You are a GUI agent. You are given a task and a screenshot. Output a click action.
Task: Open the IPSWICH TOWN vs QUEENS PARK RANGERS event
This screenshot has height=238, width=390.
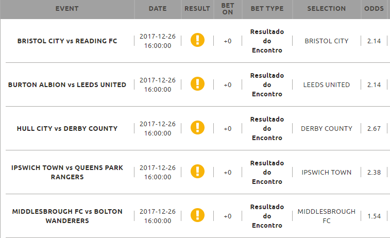pyautogui.click(x=67, y=173)
